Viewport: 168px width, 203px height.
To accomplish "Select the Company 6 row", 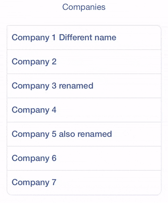I will [84, 158].
